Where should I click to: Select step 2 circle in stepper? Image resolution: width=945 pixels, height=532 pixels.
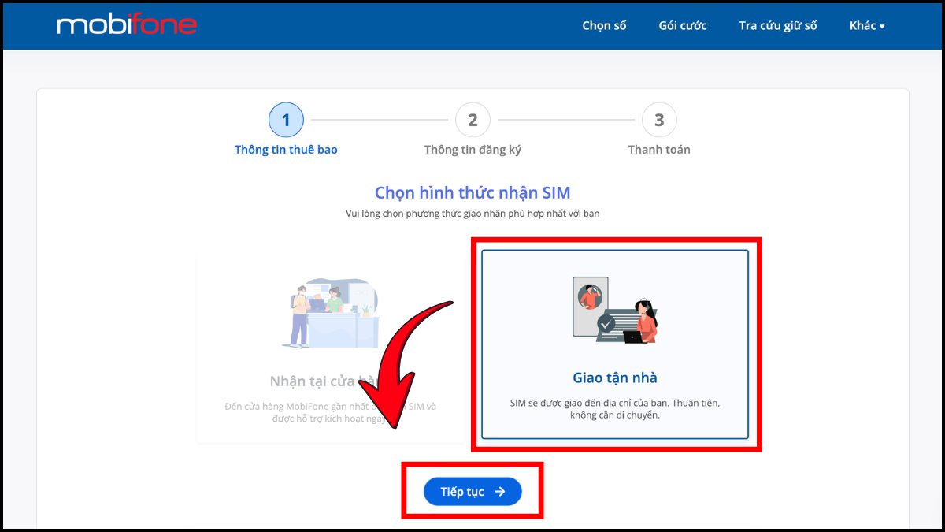click(x=472, y=120)
